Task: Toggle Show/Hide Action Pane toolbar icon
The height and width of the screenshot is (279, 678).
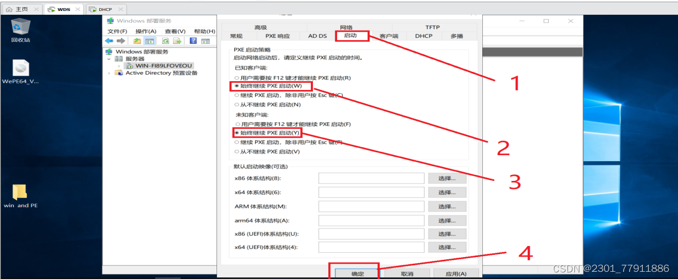Action: tap(206, 41)
